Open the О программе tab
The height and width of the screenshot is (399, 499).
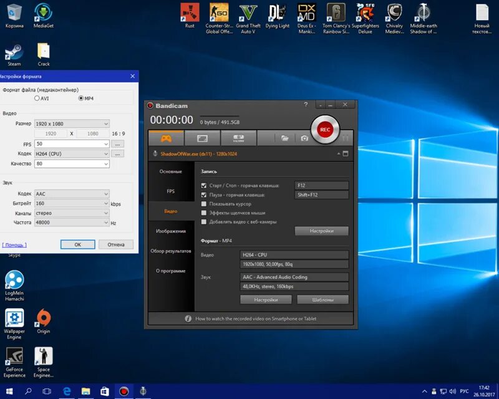[x=171, y=271]
